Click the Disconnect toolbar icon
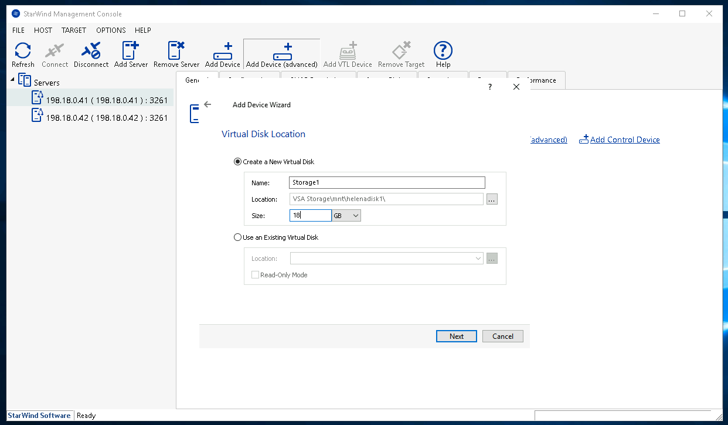Screen dimensions: 728x425 pyautogui.click(x=91, y=55)
